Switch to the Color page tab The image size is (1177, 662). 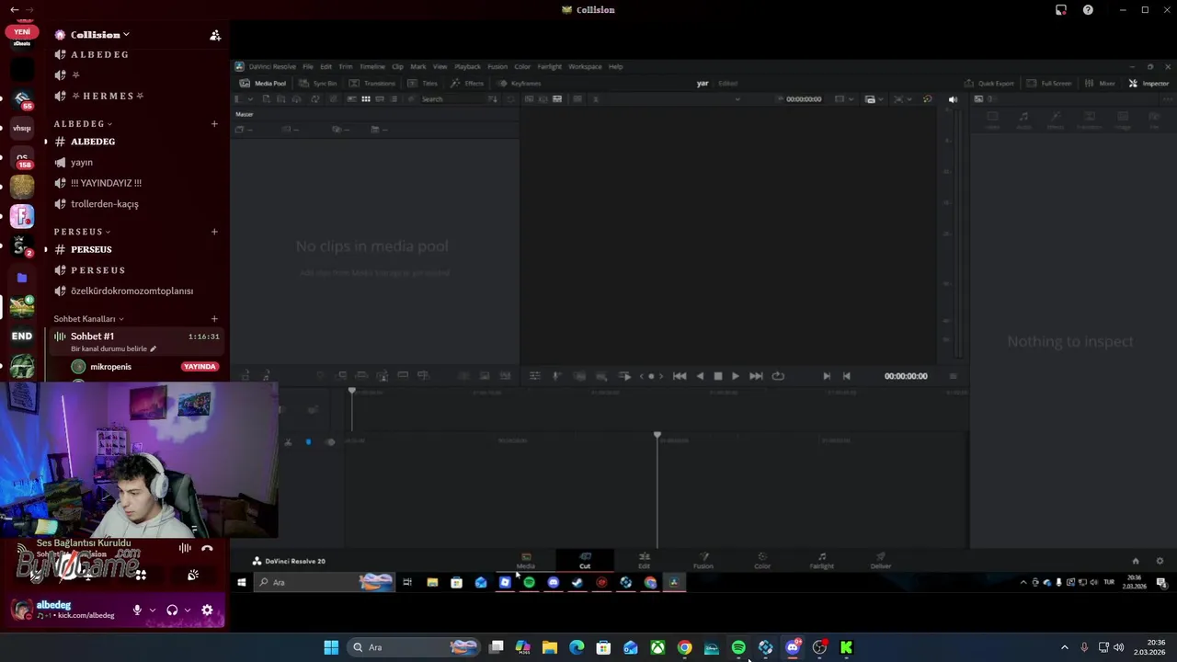pos(762,561)
